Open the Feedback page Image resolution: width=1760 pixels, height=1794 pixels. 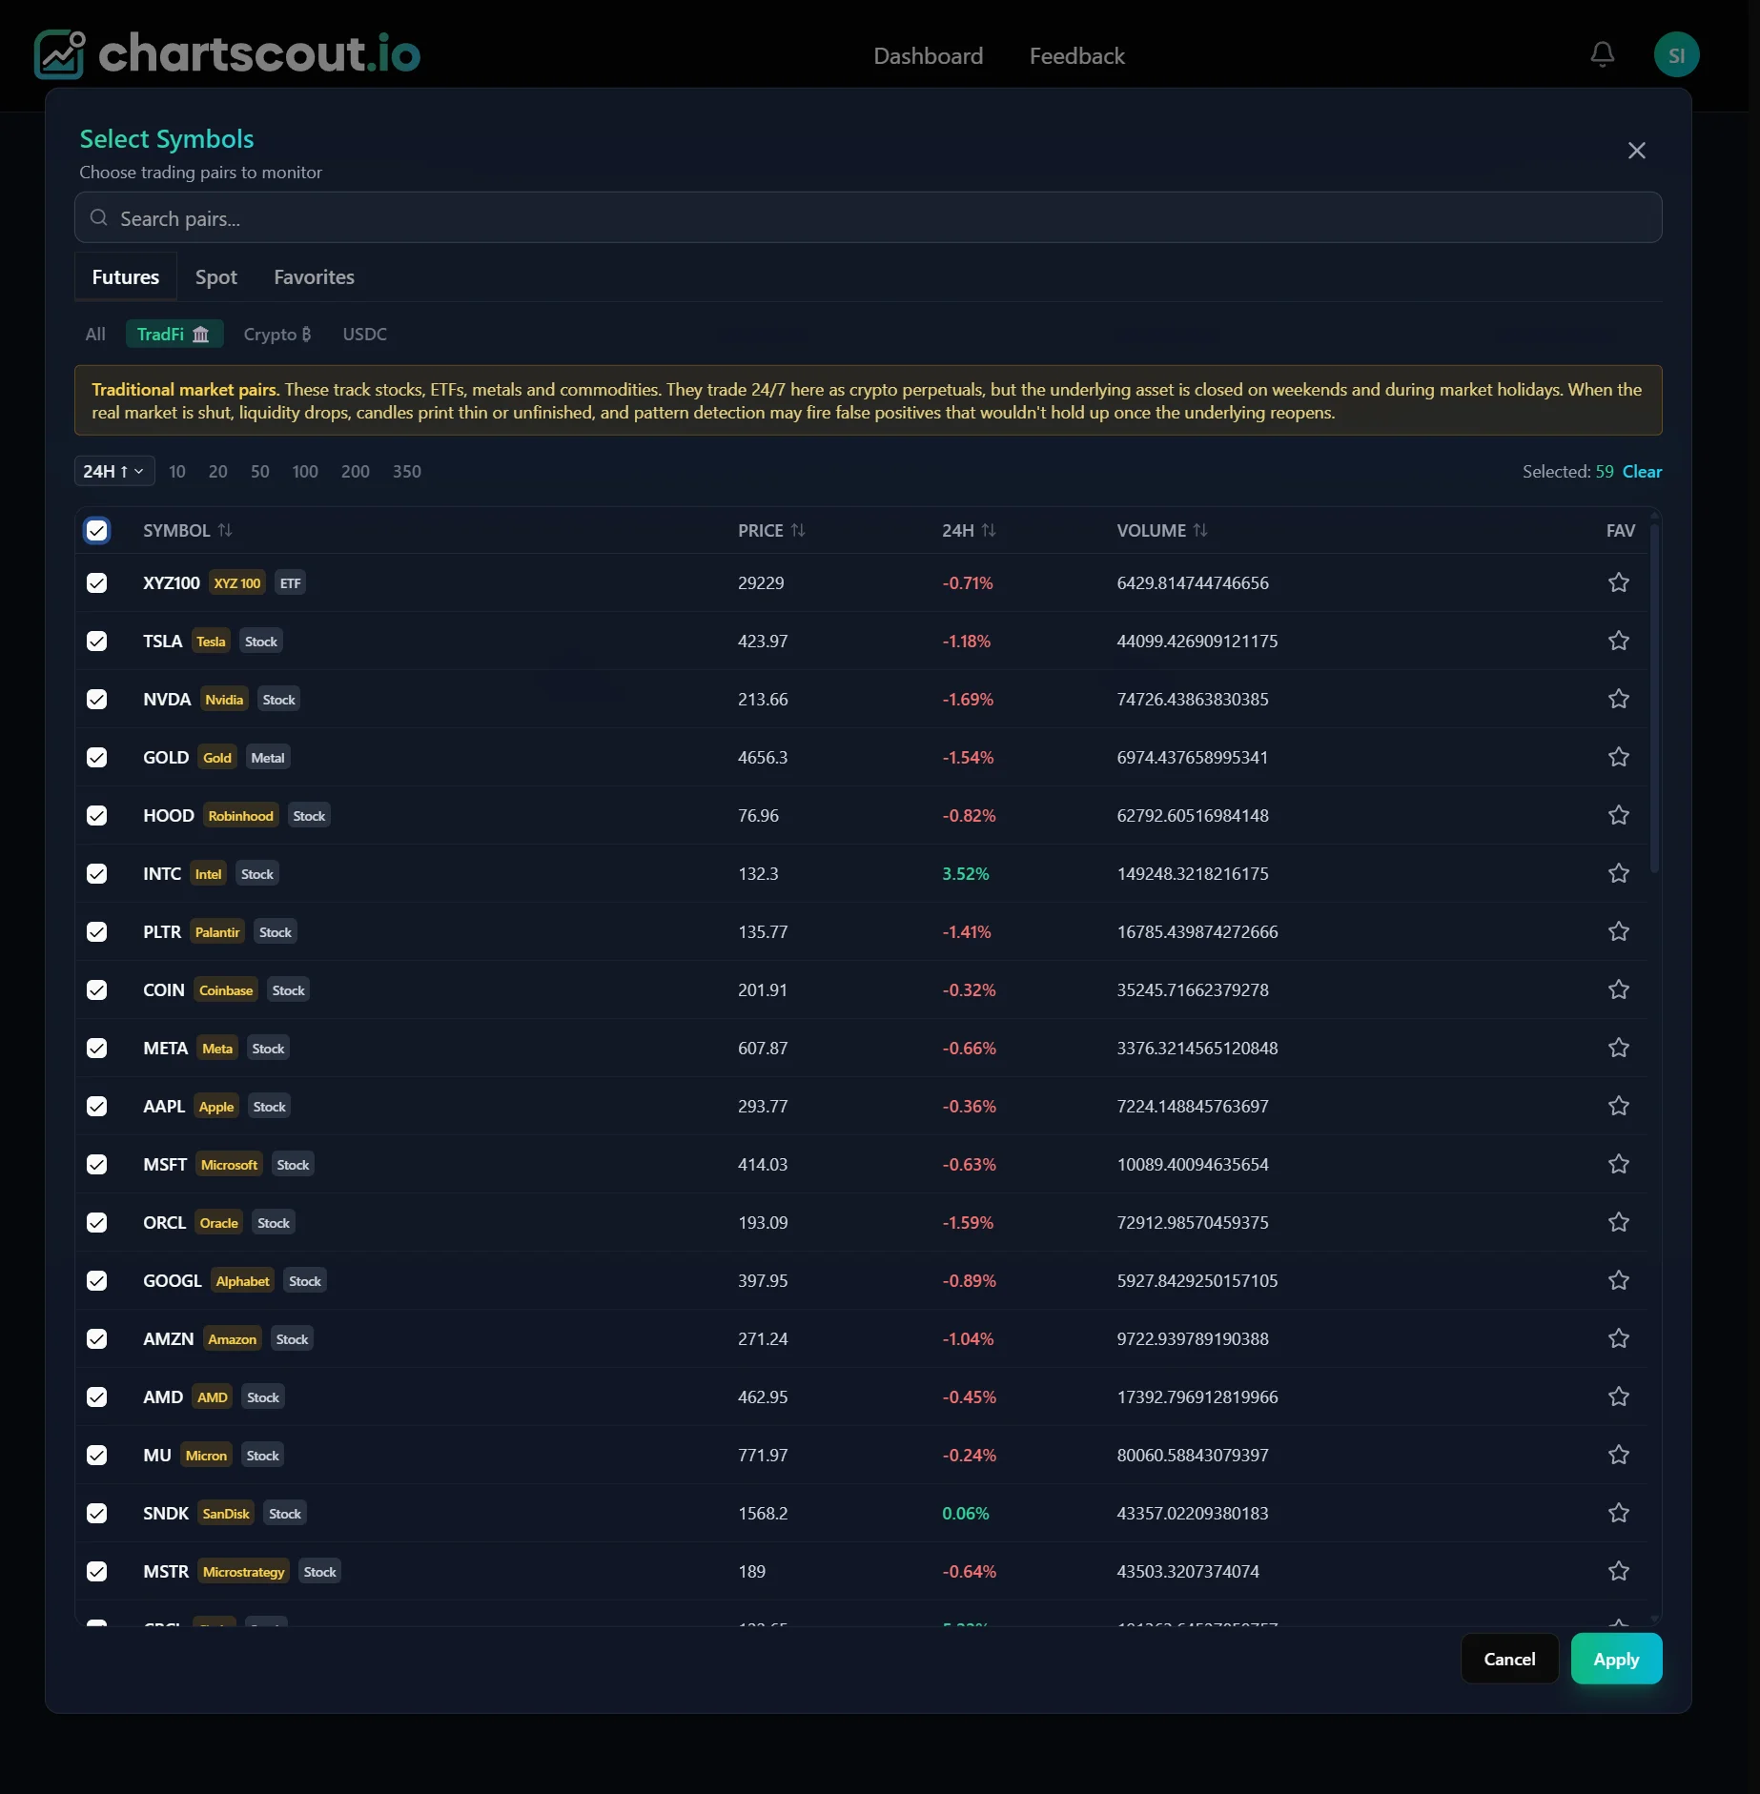pyautogui.click(x=1077, y=56)
